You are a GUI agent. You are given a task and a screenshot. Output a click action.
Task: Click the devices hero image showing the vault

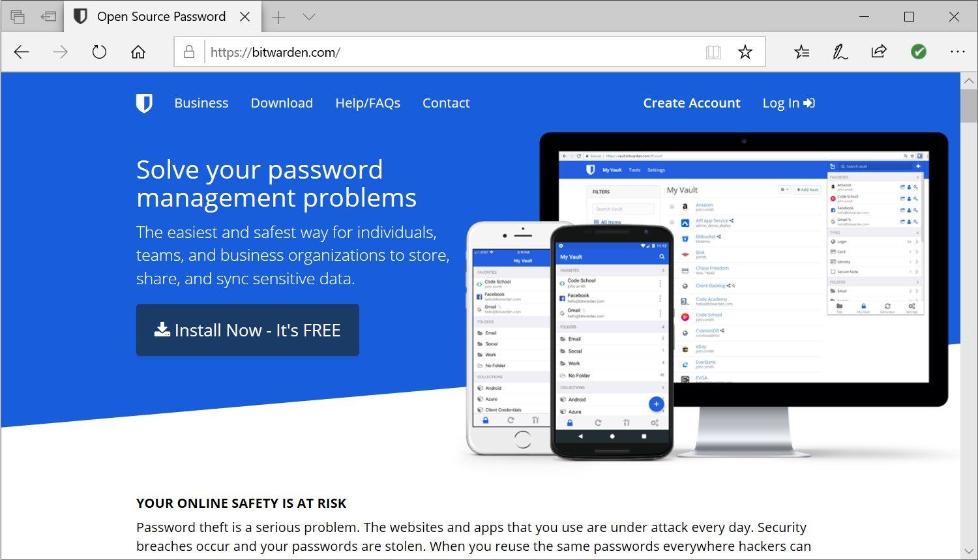tap(707, 297)
